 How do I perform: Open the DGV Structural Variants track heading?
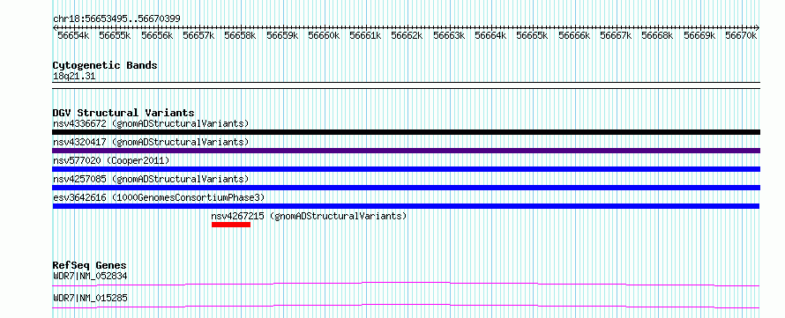pos(123,113)
